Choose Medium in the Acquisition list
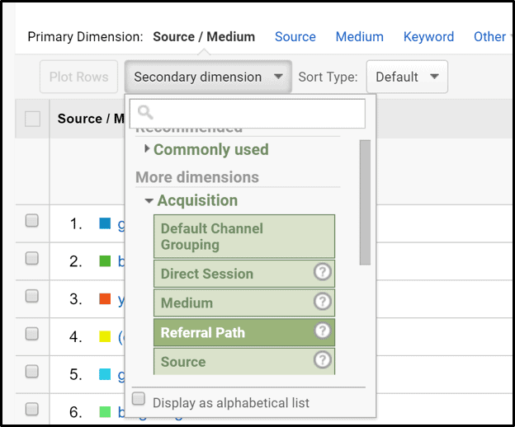The image size is (515, 427). click(244, 303)
